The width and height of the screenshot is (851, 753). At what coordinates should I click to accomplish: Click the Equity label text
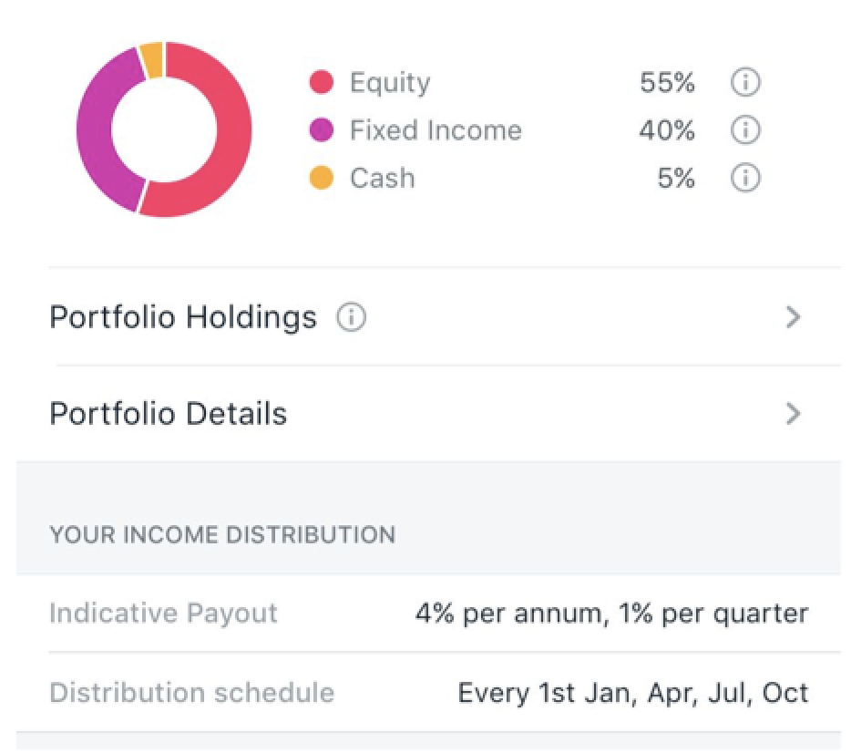click(390, 84)
